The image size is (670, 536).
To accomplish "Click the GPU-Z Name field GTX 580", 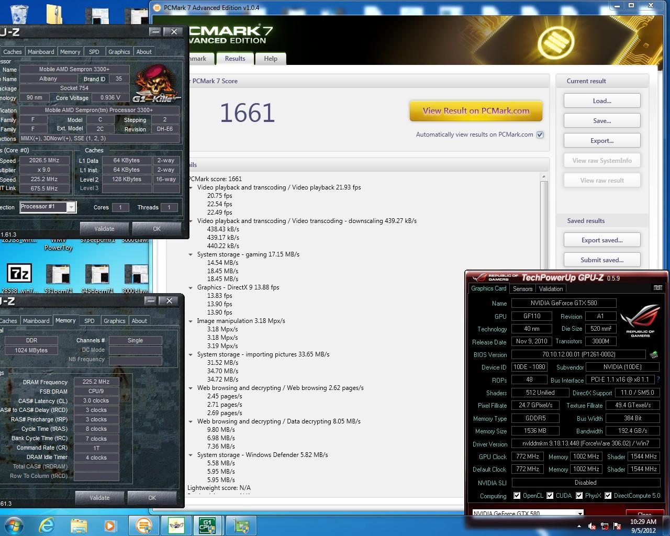I will click(564, 303).
